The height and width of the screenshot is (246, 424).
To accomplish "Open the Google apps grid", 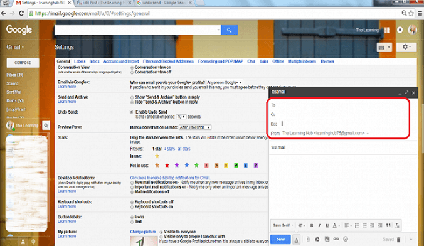I will (x=387, y=30).
